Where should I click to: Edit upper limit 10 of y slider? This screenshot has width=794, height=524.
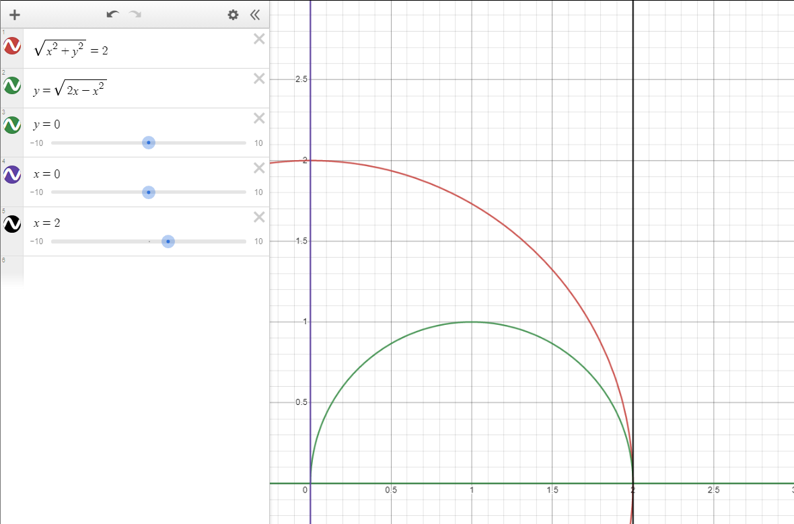(259, 143)
